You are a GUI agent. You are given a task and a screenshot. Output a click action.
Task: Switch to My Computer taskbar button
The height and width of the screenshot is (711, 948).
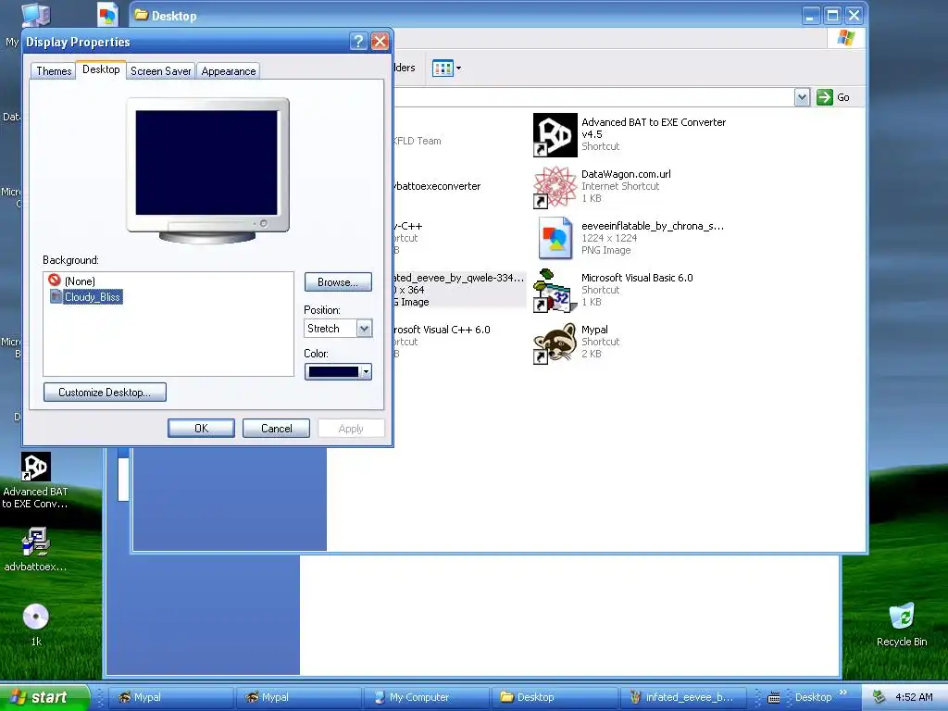[x=426, y=697]
